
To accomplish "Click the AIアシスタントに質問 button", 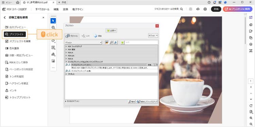I will click(237, 9).
